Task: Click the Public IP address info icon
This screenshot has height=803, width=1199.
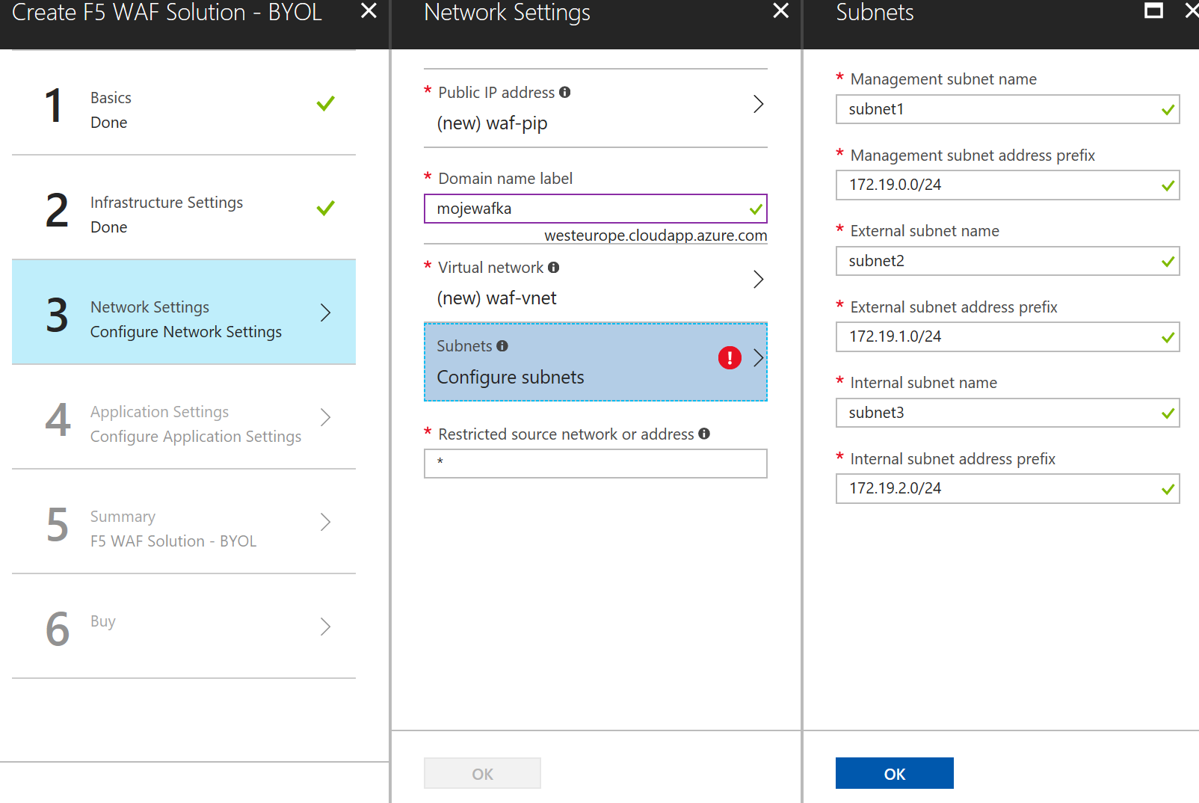Action: pos(565,92)
